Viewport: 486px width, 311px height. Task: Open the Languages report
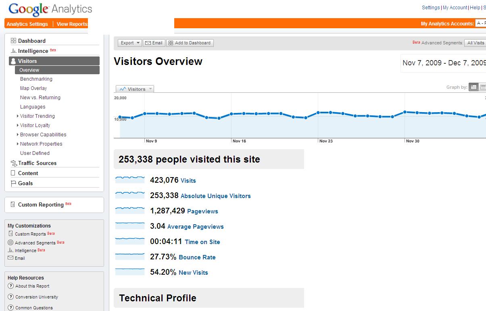coord(33,107)
